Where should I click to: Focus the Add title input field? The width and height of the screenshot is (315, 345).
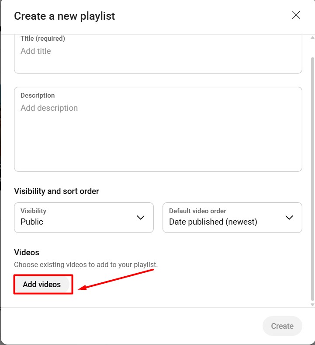tap(158, 51)
